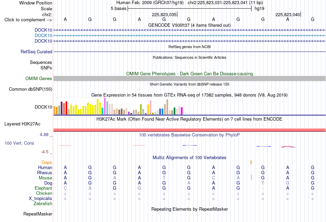
Task: Click the chr2: base position label
Action: 47,14
